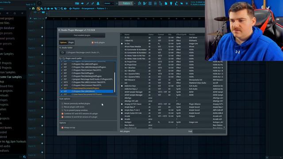The width and height of the screenshot is (283, 159).
Task: Click the Find search field in Plugin Manager
Action: (209, 132)
